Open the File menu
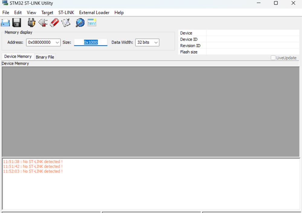This screenshot has height=213, width=302. tap(6, 12)
